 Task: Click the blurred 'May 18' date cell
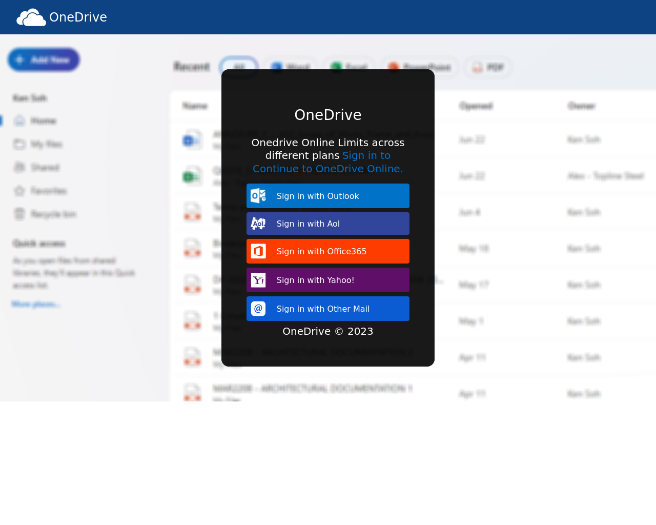474,249
